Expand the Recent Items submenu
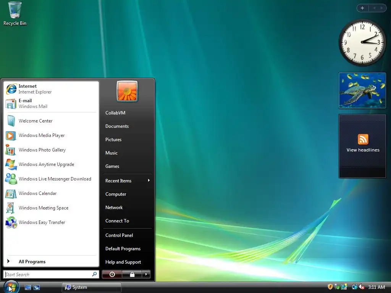The height and width of the screenshot is (293, 391). (128, 180)
